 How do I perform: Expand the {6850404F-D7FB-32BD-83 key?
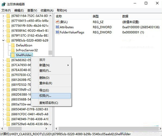pos(3,109)
